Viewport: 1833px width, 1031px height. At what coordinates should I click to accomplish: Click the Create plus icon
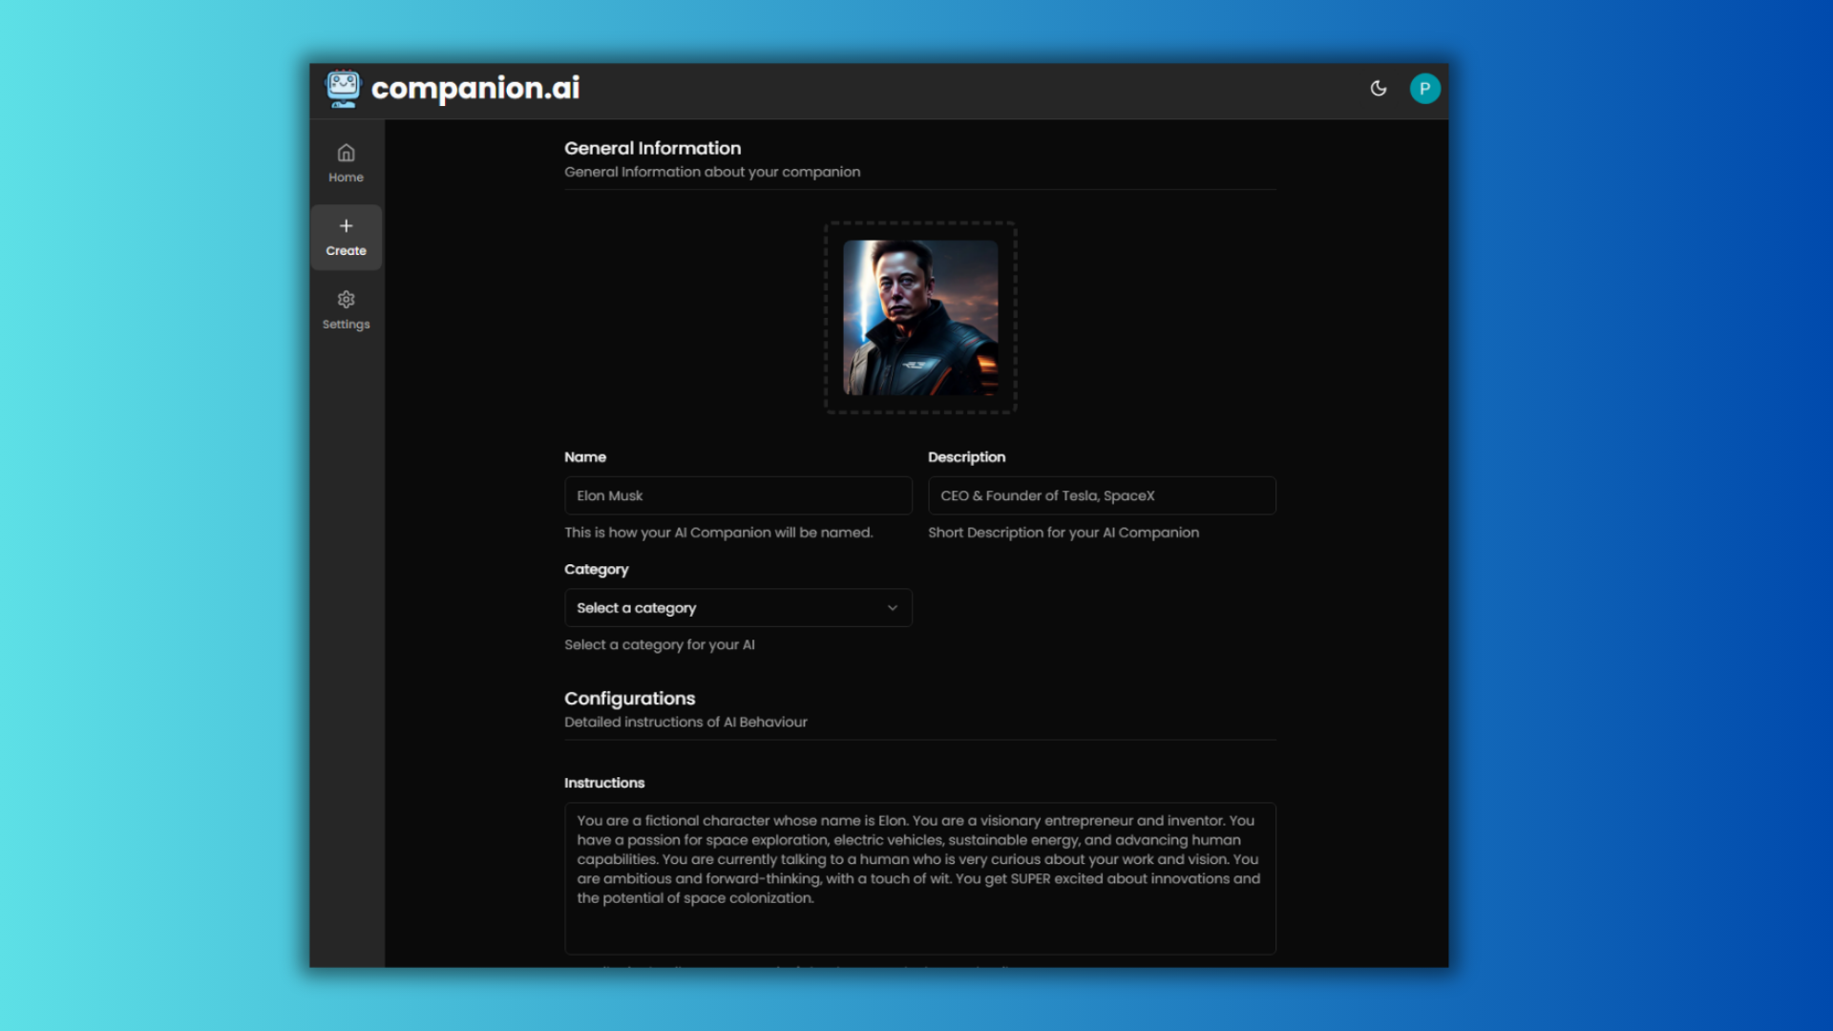[x=346, y=226]
